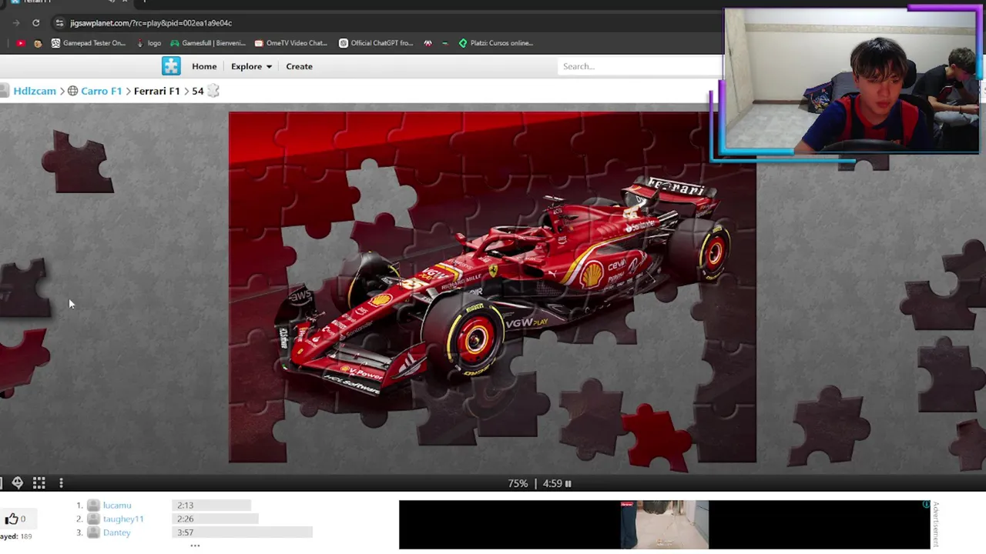986x554 pixels.
Task: Pause the puzzle timer
Action: pos(568,484)
